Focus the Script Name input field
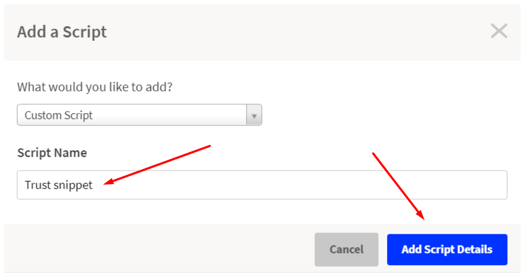527x280 pixels. pyautogui.click(x=262, y=185)
